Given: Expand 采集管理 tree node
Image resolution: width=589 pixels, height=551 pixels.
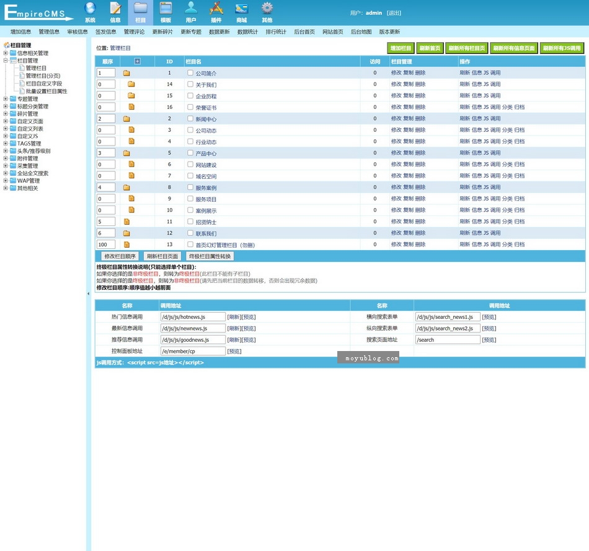Looking at the screenshot, I should click(6, 165).
